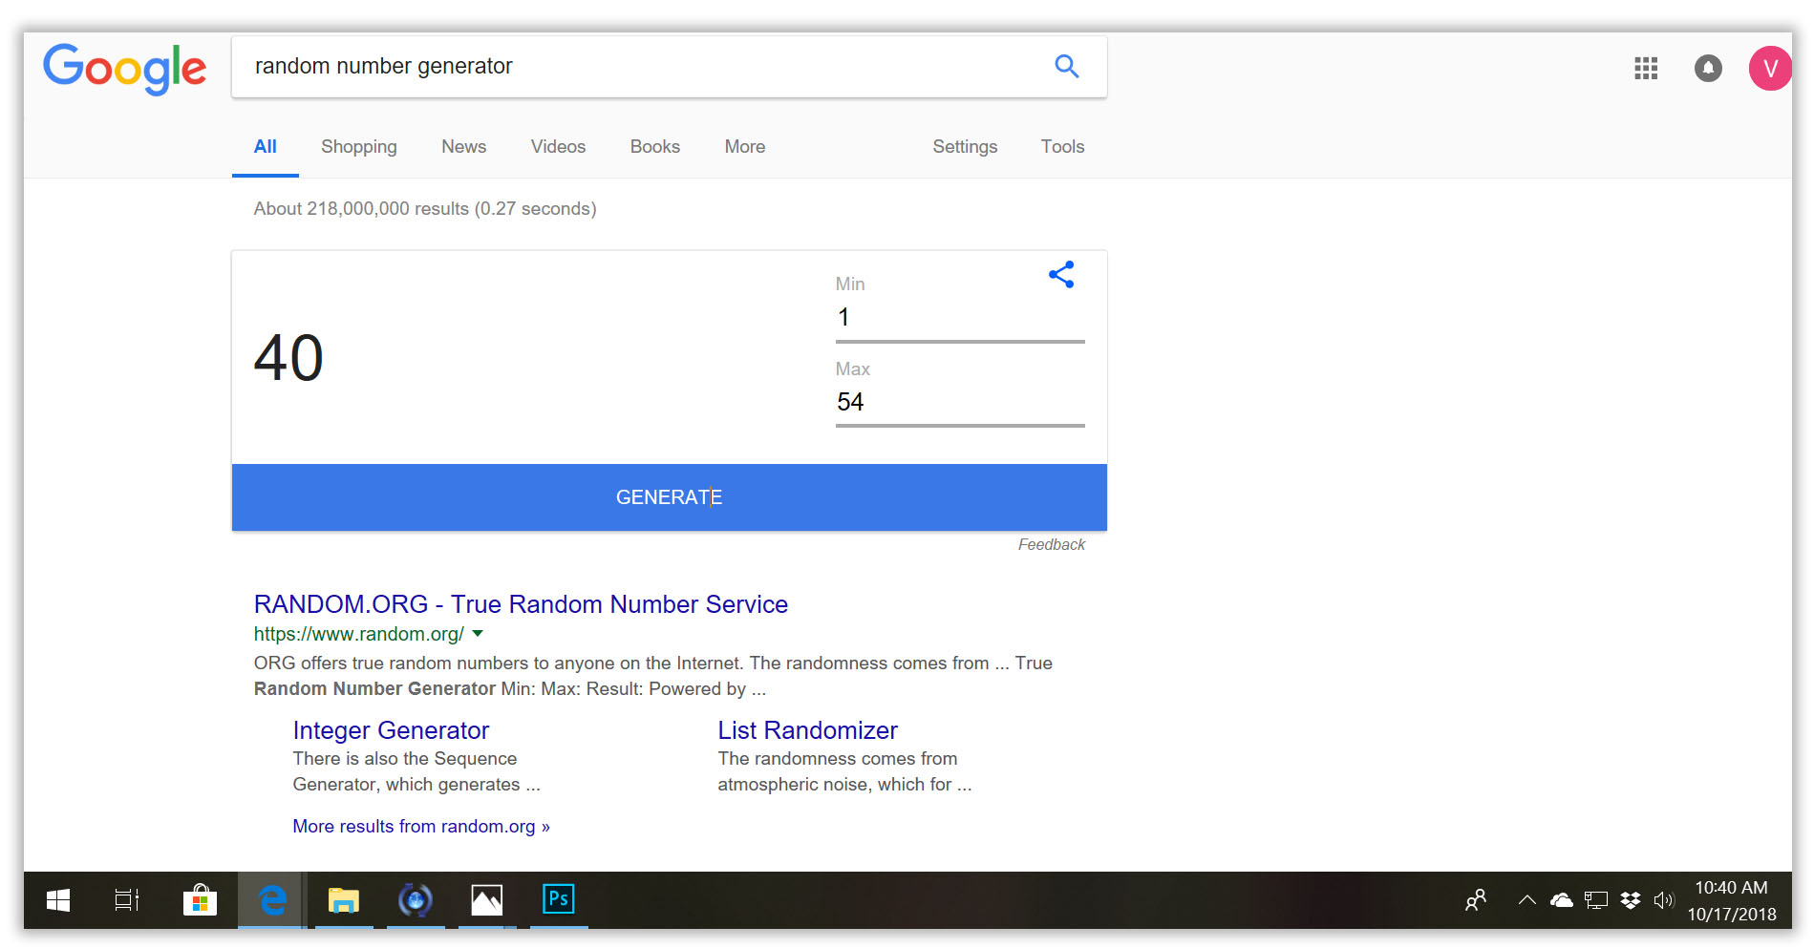Open the account avatar labeled V
The image size is (1814, 948).
pos(1769,69)
